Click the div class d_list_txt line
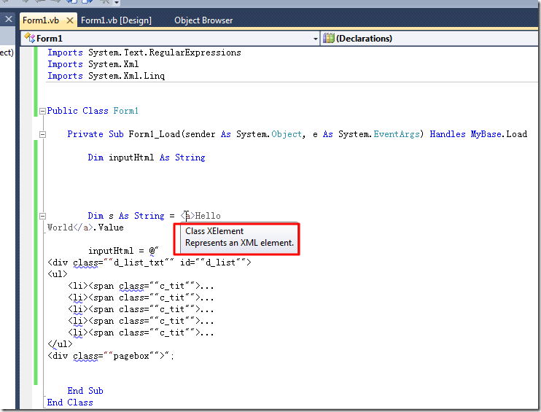The image size is (541, 412). 149,263
